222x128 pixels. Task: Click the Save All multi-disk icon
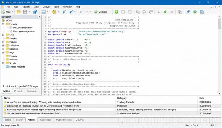point(35,12)
